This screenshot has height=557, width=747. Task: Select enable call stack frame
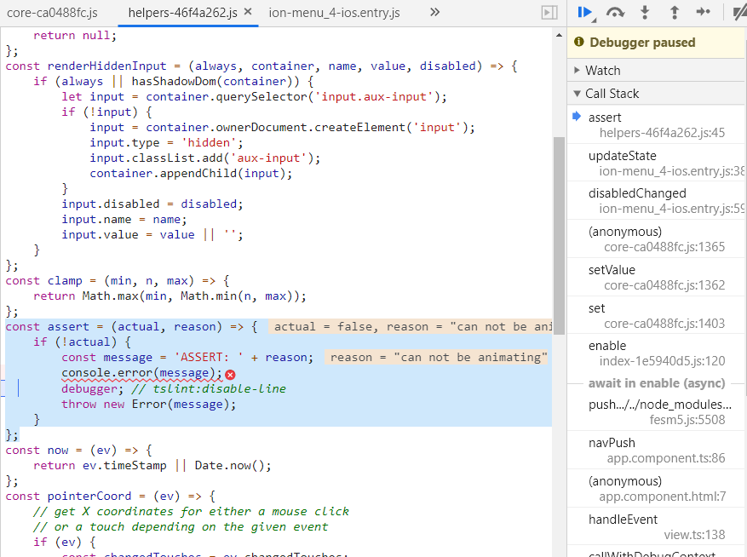(x=657, y=353)
